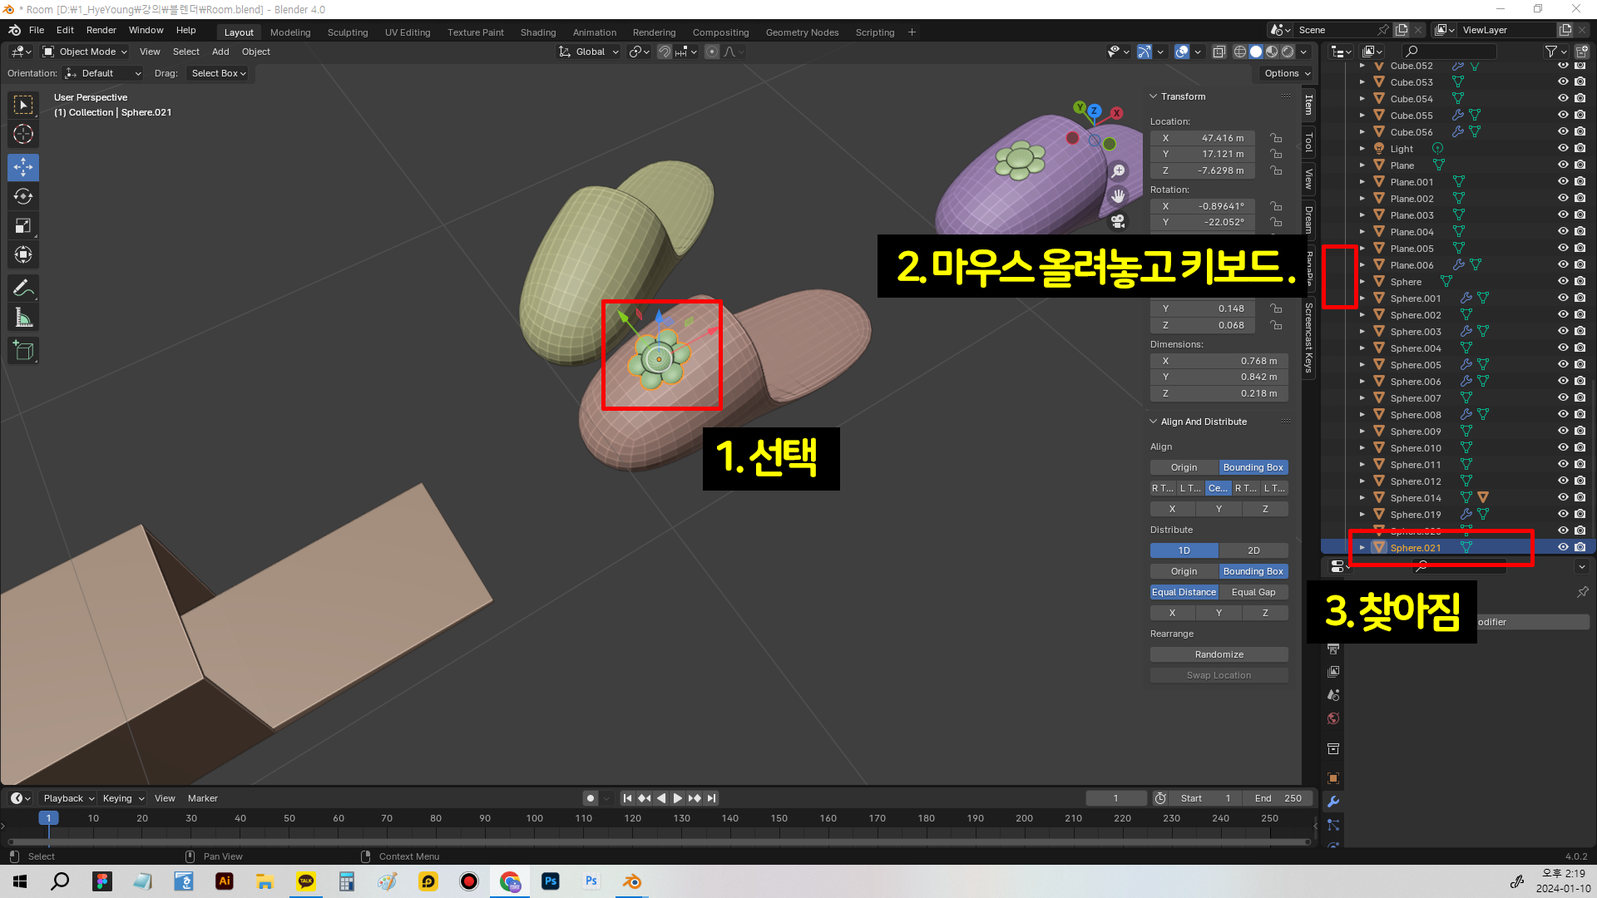The height and width of the screenshot is (898, 1597).
Task: Click the viewport pan hand icon
Action: (1119, 196)
